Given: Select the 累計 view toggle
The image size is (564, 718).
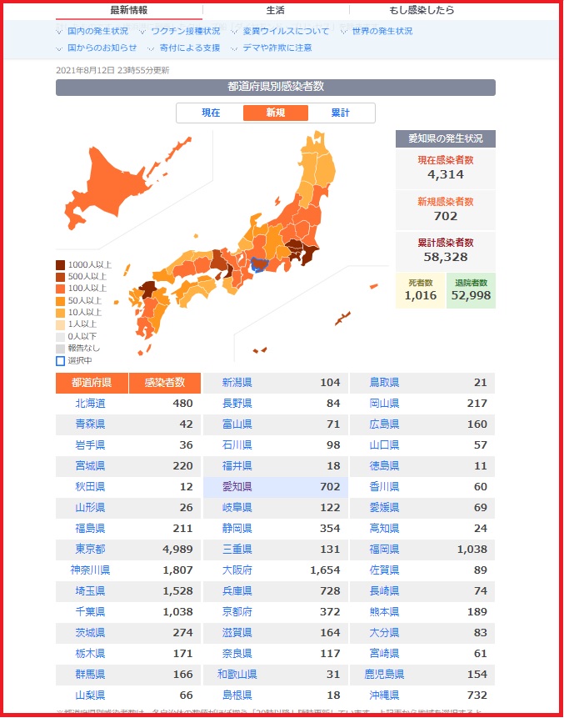Looking at the screenshot, I should [341, 113].
